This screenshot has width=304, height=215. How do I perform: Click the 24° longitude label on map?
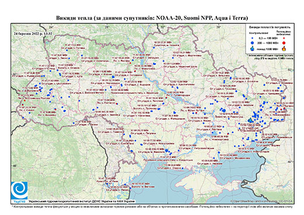51,27
